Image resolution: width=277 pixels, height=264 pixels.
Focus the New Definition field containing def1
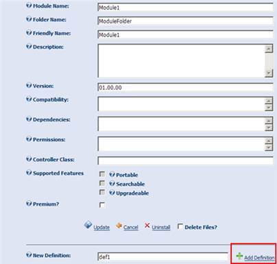[162, 256]
